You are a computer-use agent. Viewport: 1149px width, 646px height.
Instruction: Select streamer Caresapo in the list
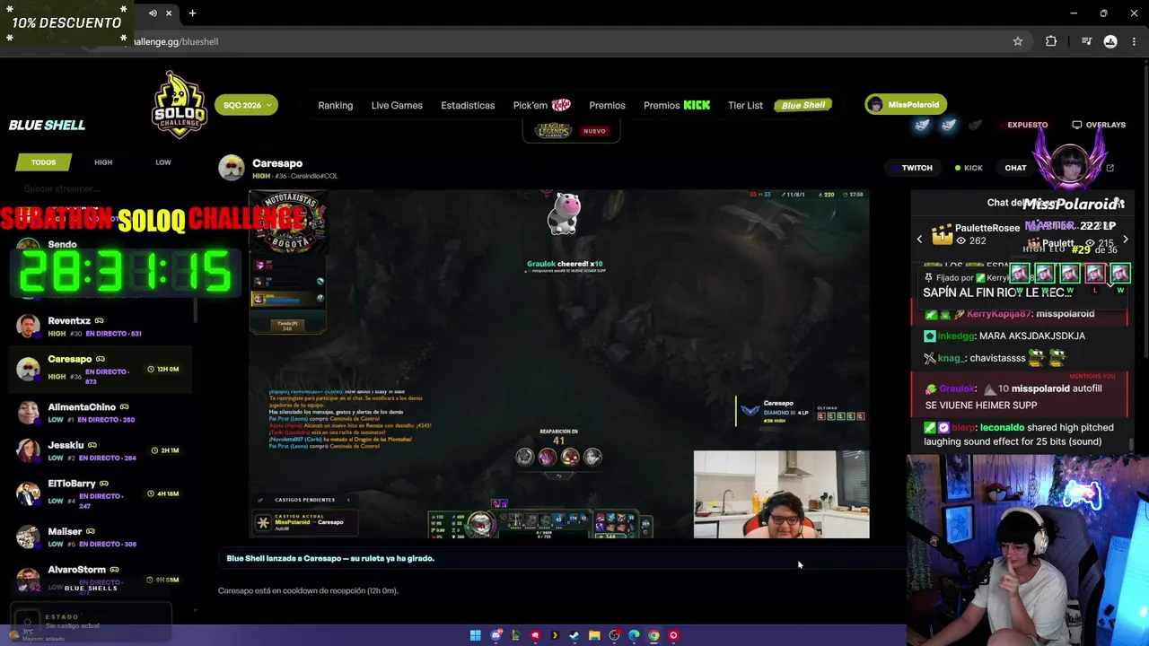[101, 368]
